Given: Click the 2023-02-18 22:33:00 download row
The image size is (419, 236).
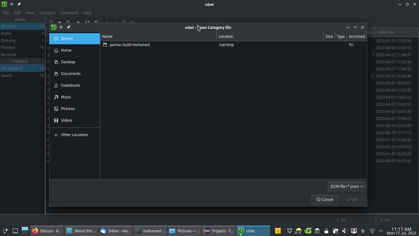Looking at the screenshot, I should [394, 126].
